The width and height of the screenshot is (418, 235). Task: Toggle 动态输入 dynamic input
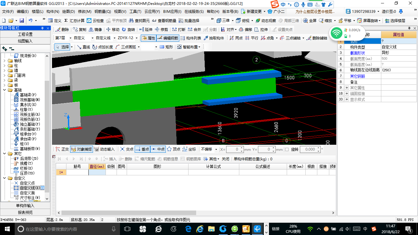(104, 149)
